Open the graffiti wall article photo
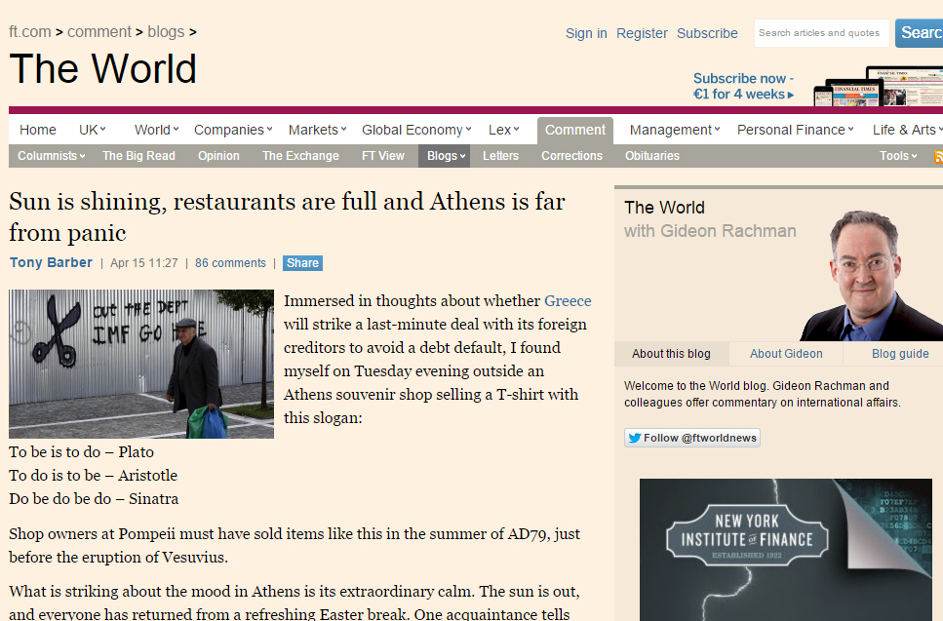Image resolution: width=943 pixels, height=621 pixels. pos(141,364)
